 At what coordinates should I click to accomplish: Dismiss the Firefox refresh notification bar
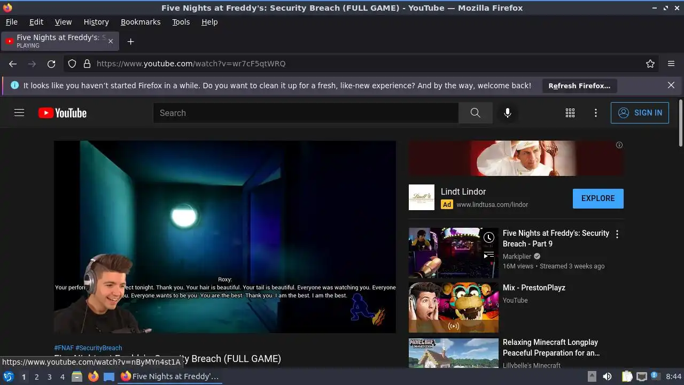[x=671, y=86]
